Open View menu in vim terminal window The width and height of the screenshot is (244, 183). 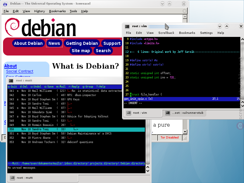[x=150, y=33]
